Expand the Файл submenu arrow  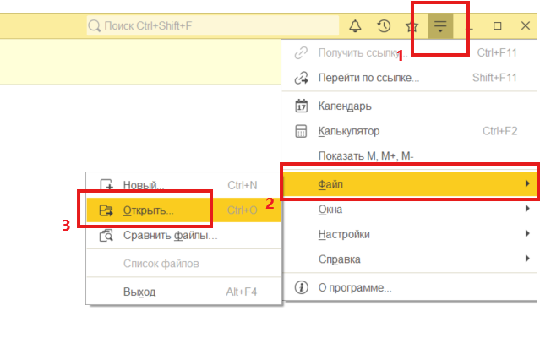[x=527, y=183]
